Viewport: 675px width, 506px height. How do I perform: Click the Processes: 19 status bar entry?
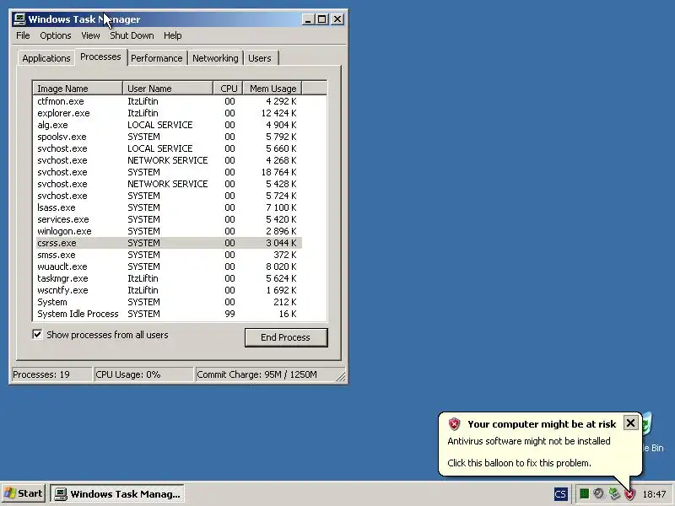tap(51, 374)
